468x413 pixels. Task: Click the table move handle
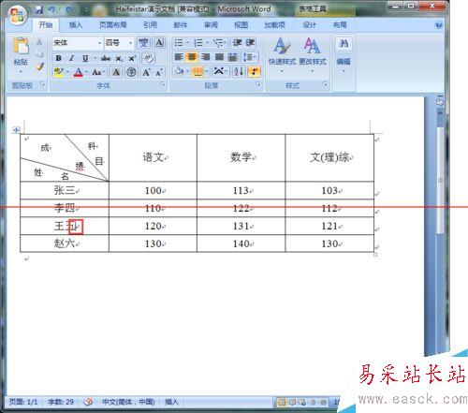16,129
